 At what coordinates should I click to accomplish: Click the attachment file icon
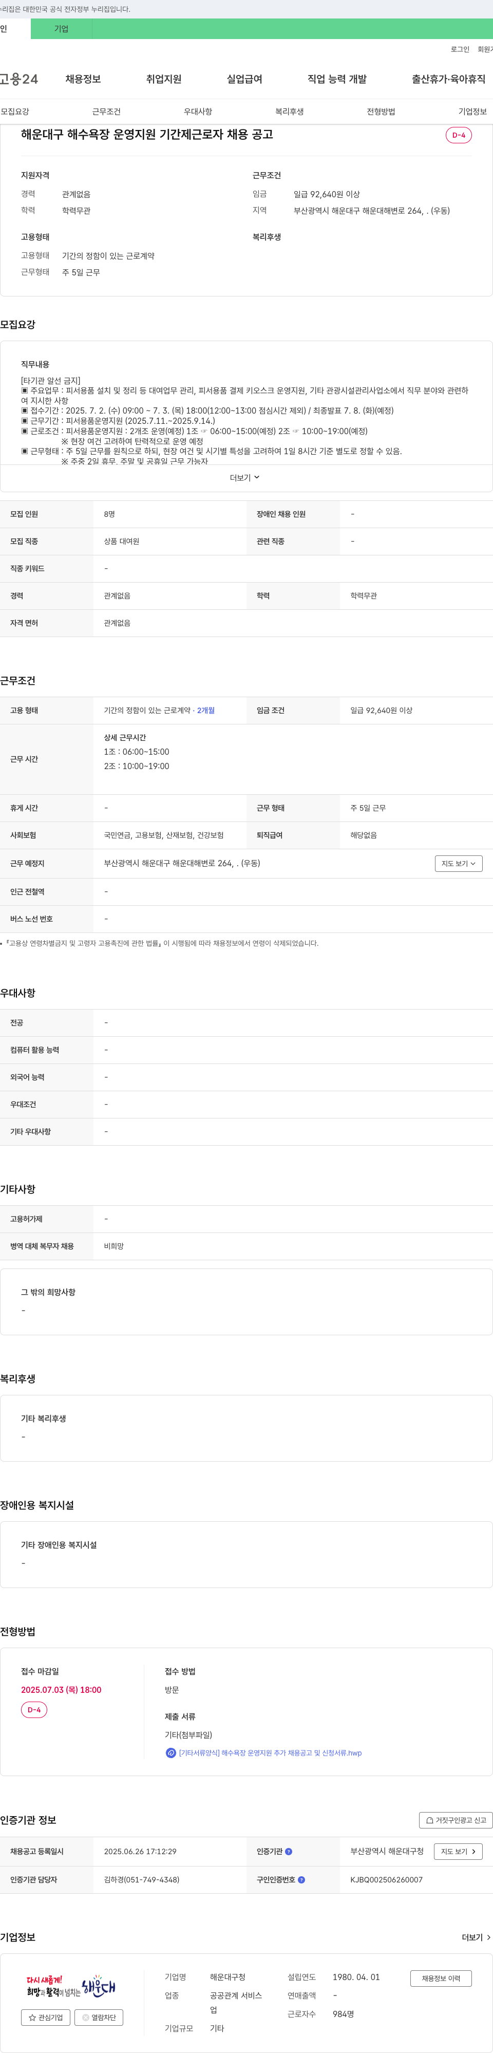tap(170, 1752)
